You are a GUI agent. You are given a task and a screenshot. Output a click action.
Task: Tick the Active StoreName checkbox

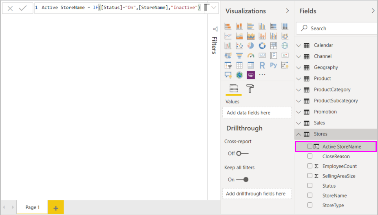point(310,146)
